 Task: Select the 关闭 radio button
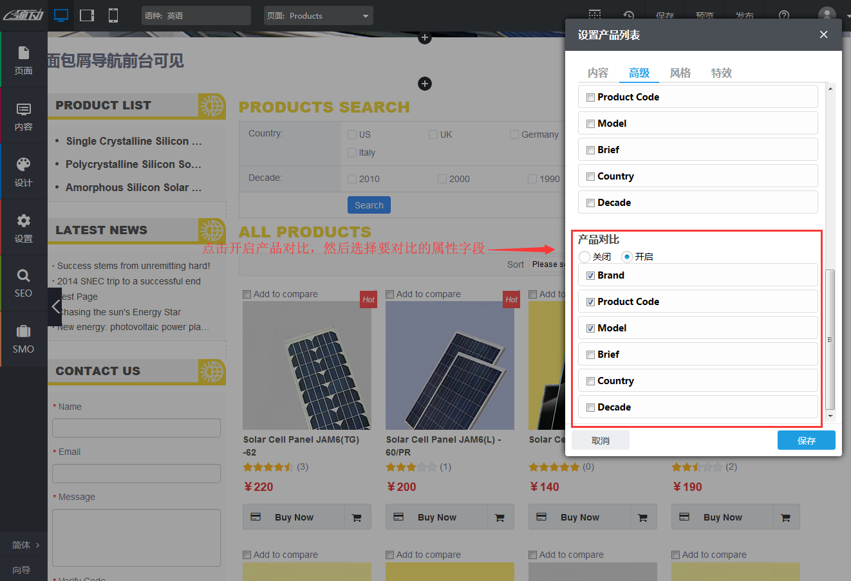pyautogui.click(x=584, y=257)
